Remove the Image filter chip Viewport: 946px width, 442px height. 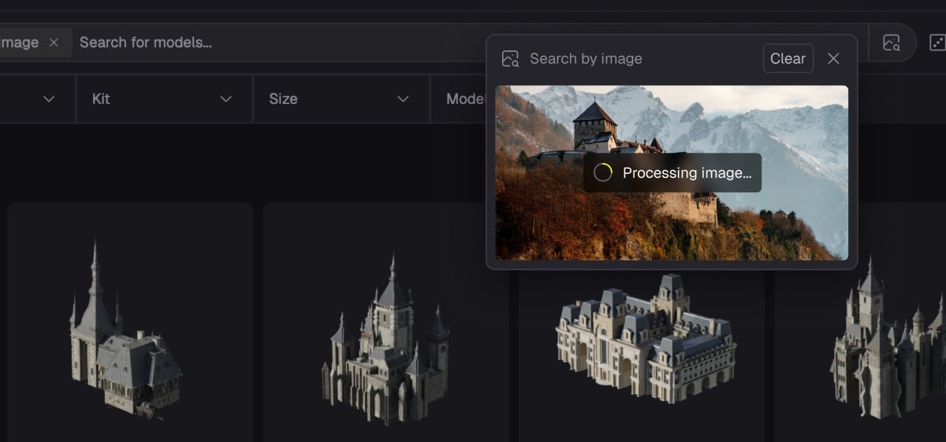54,43
